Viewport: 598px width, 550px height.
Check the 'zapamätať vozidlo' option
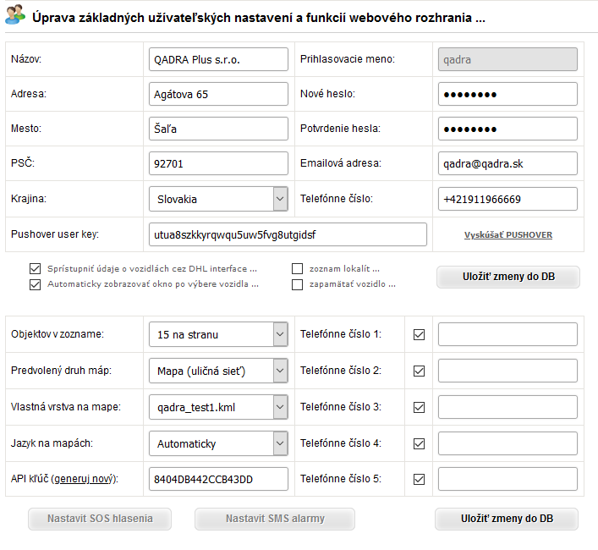298,284
